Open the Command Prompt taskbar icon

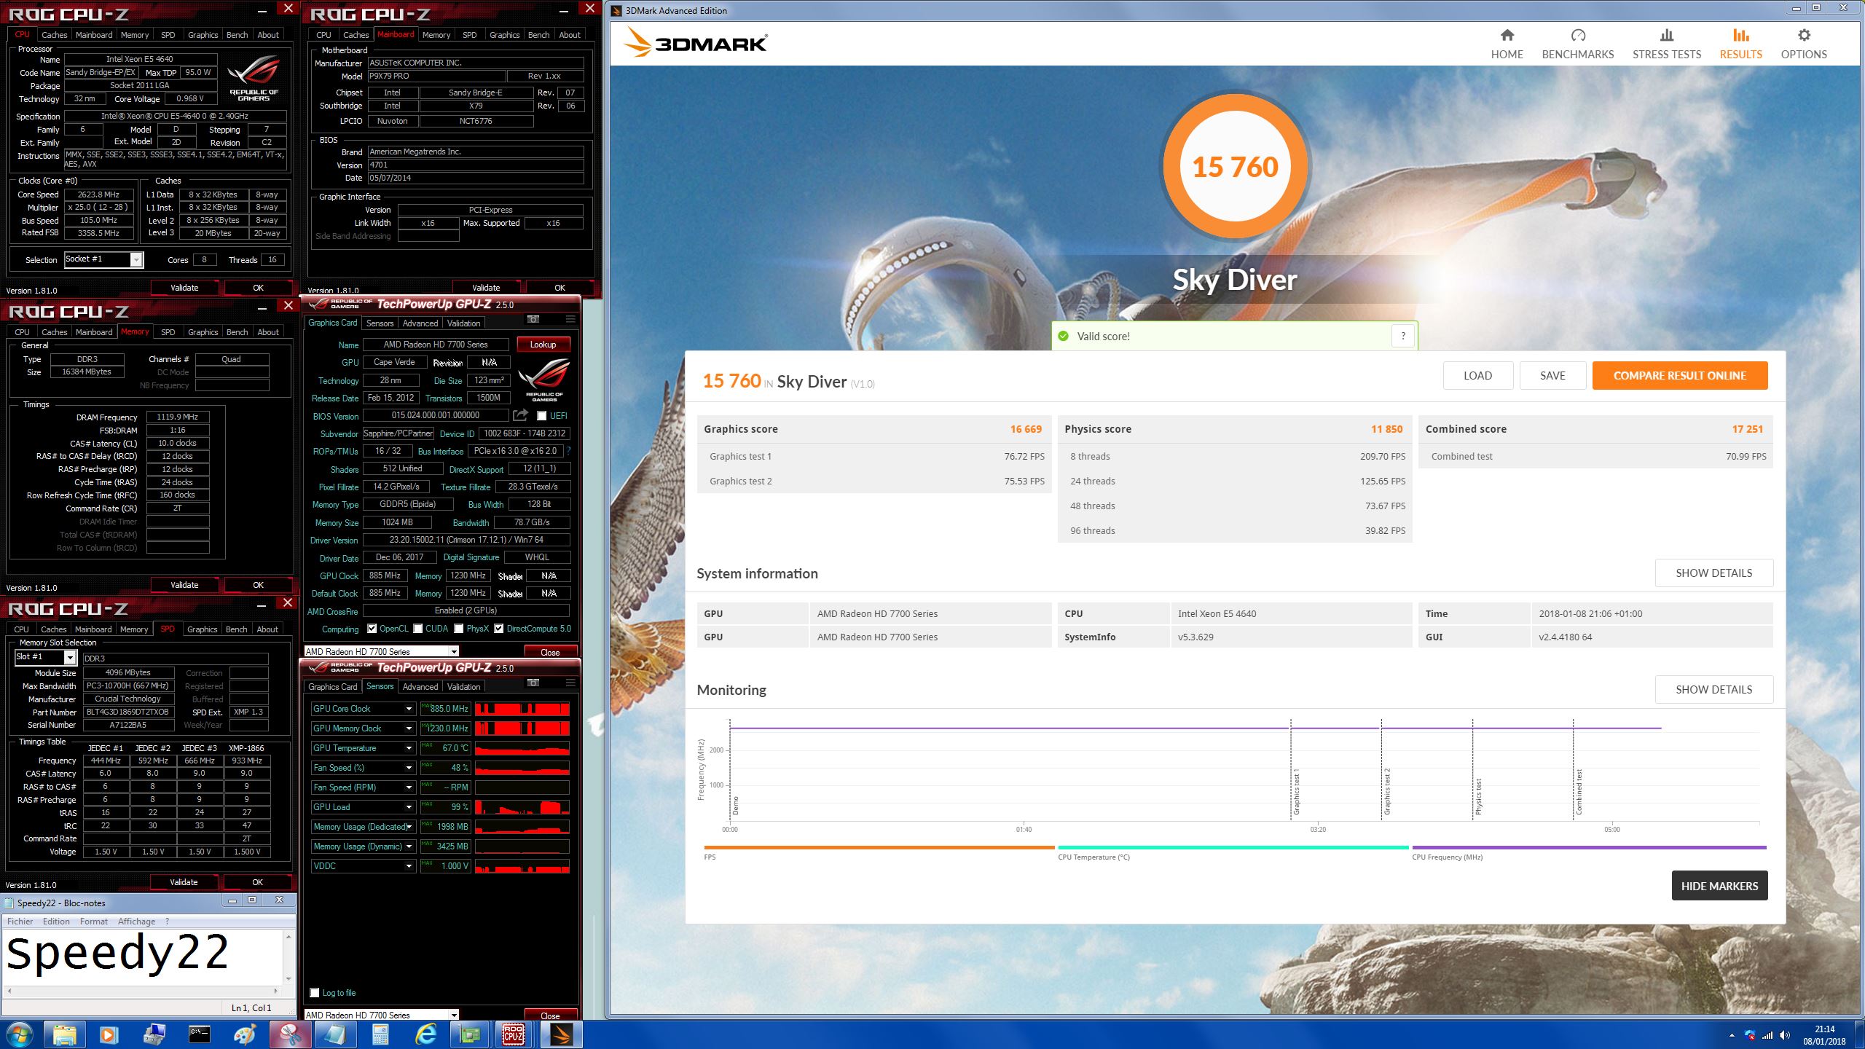click(199, 1034)
